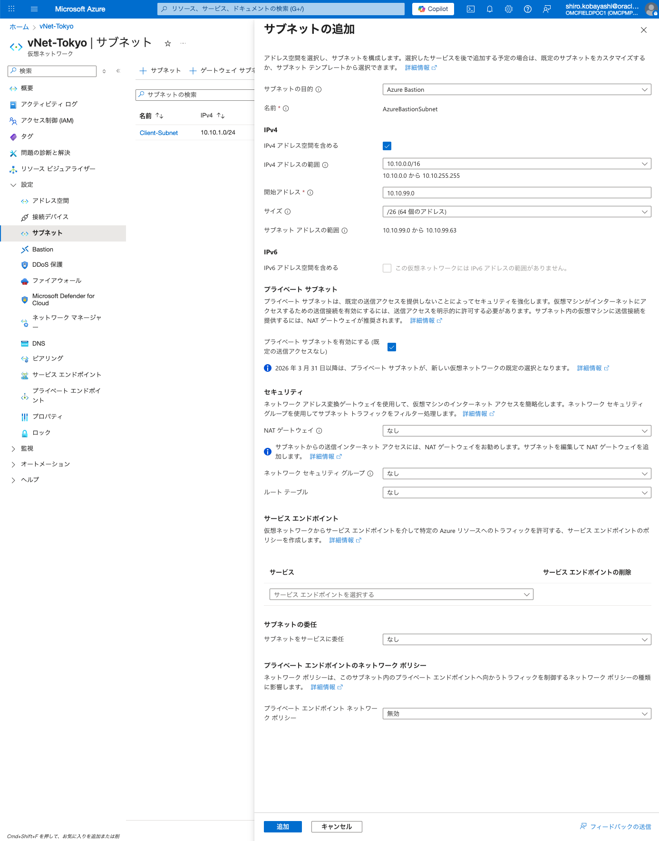659x841 pixels.
Task: Click the info icon beside 開始アドレス
Action: (310, 193)
